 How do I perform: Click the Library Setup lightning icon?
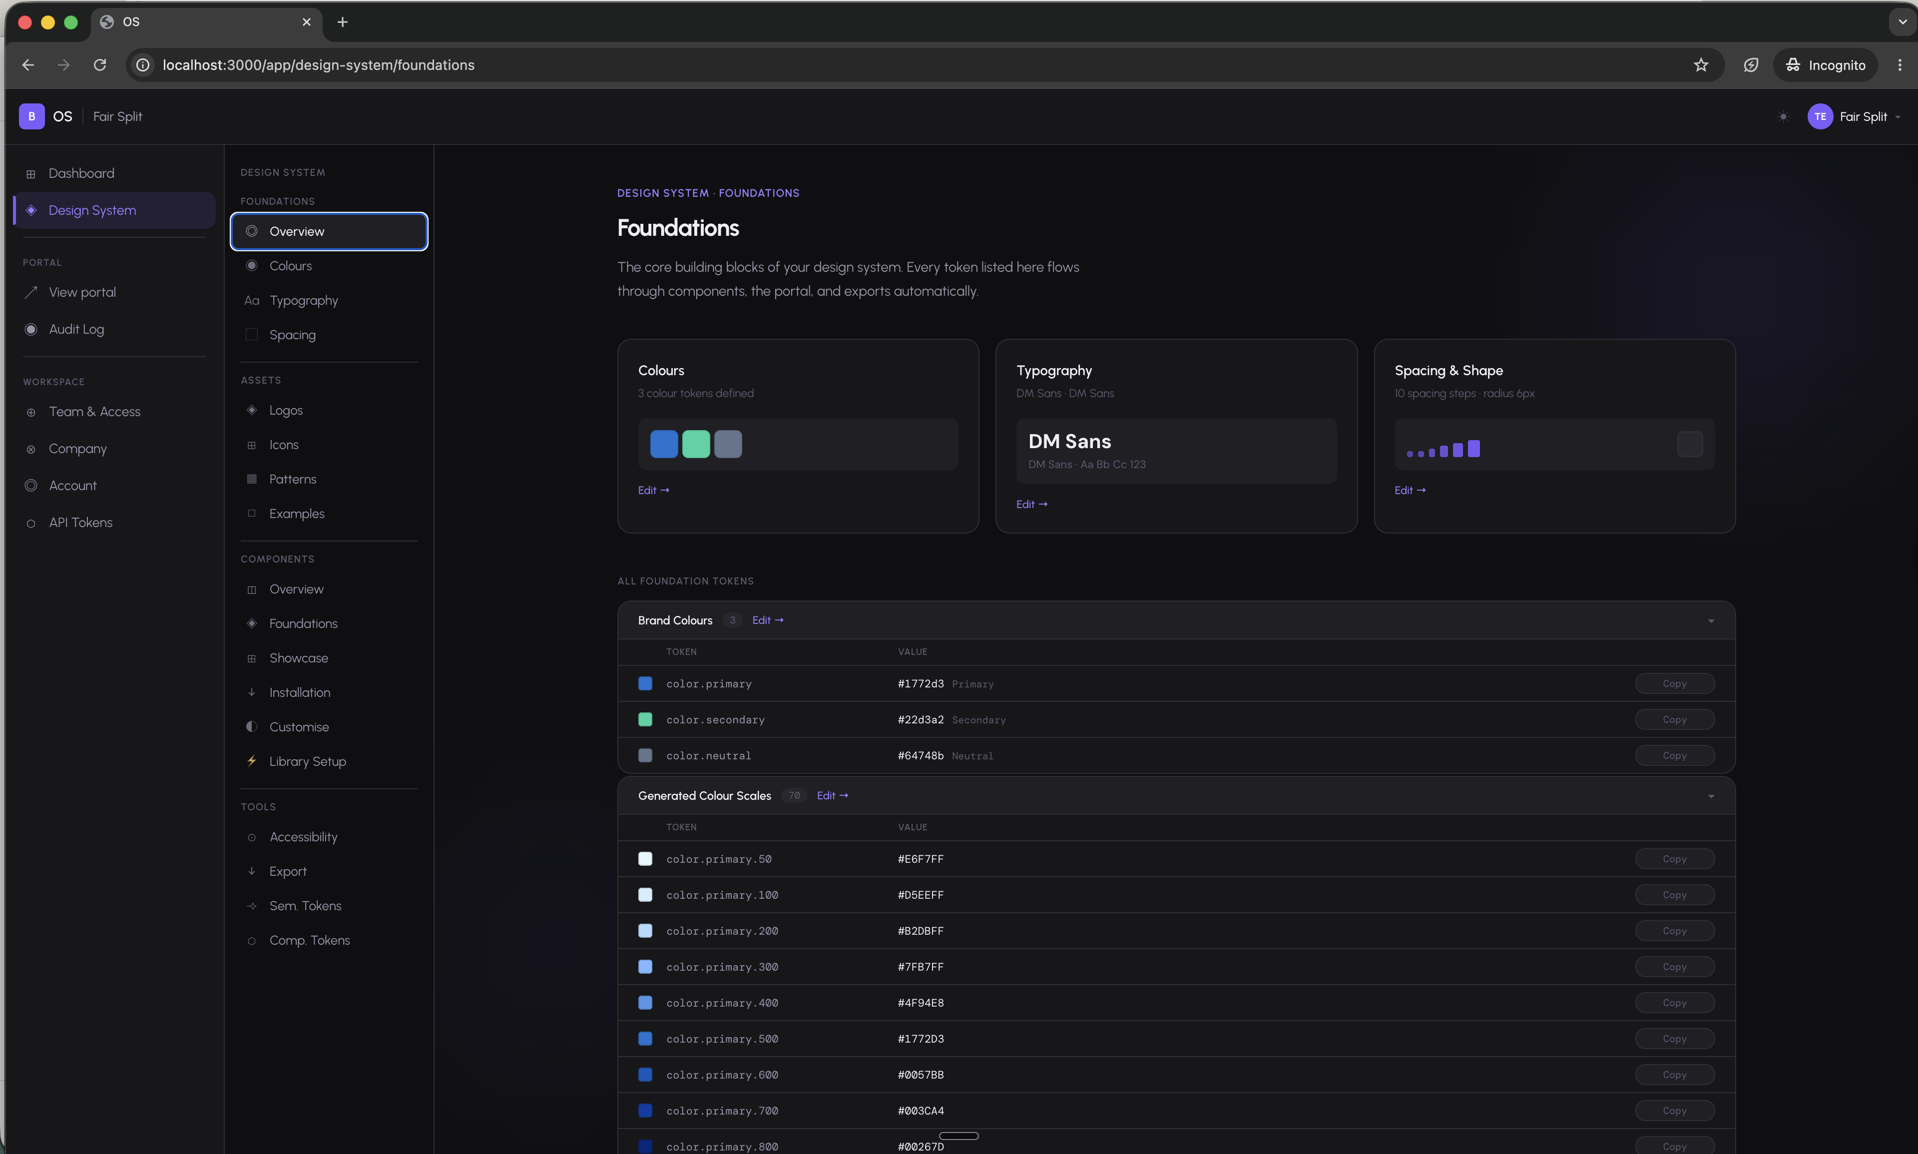click(x=252, y=760)
